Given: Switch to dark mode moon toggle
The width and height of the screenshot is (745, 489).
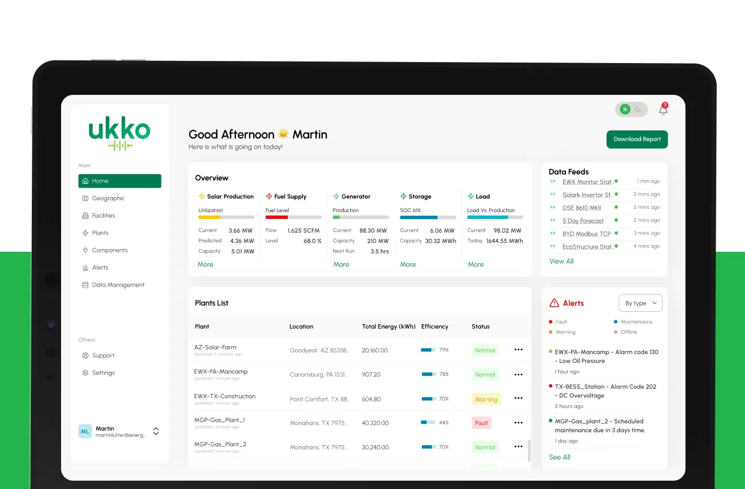Looking at the screenshot, I should tap(638, 109).
